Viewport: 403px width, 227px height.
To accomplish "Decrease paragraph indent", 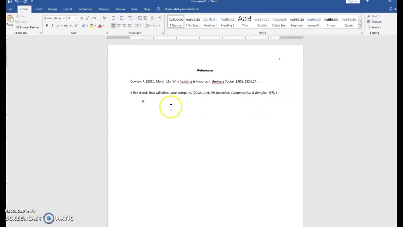I will [140, 18].
